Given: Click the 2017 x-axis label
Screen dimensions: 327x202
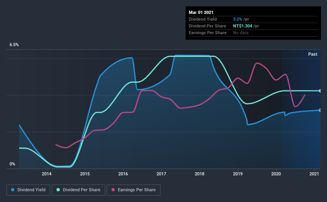Looking at the screenshot, I should point(161,174).
